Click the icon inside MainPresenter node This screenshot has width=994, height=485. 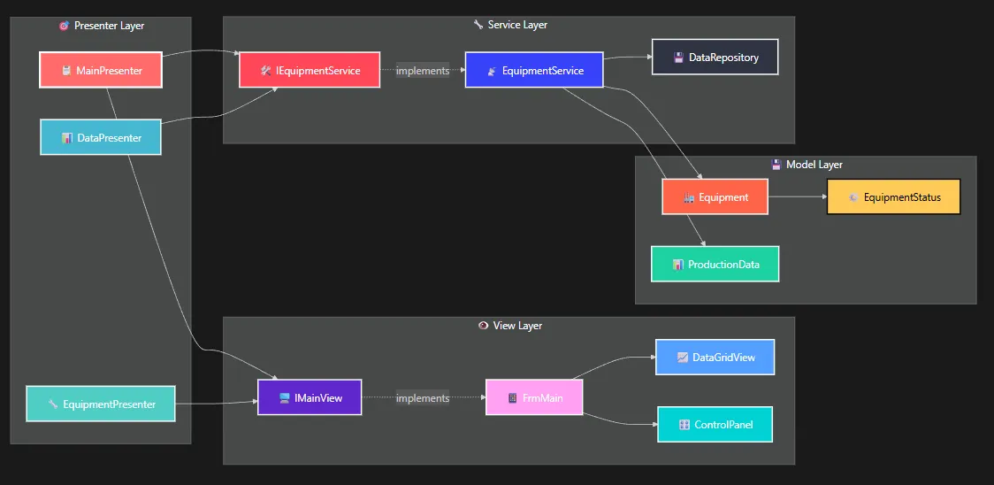[x=66, y=71]
